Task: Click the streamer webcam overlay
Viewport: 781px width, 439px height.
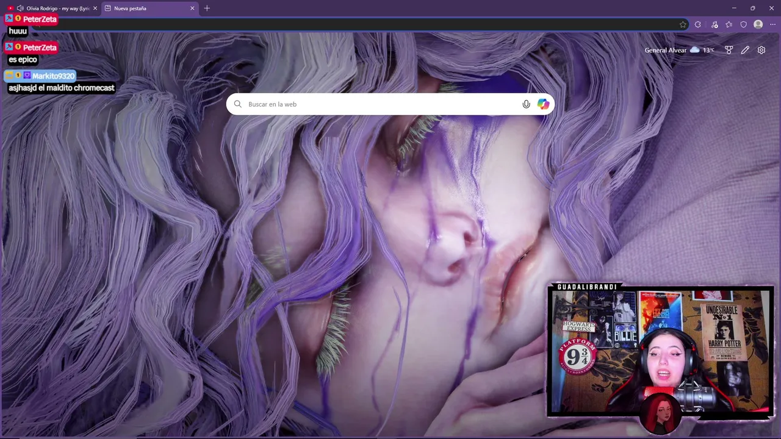Action: 661,351
